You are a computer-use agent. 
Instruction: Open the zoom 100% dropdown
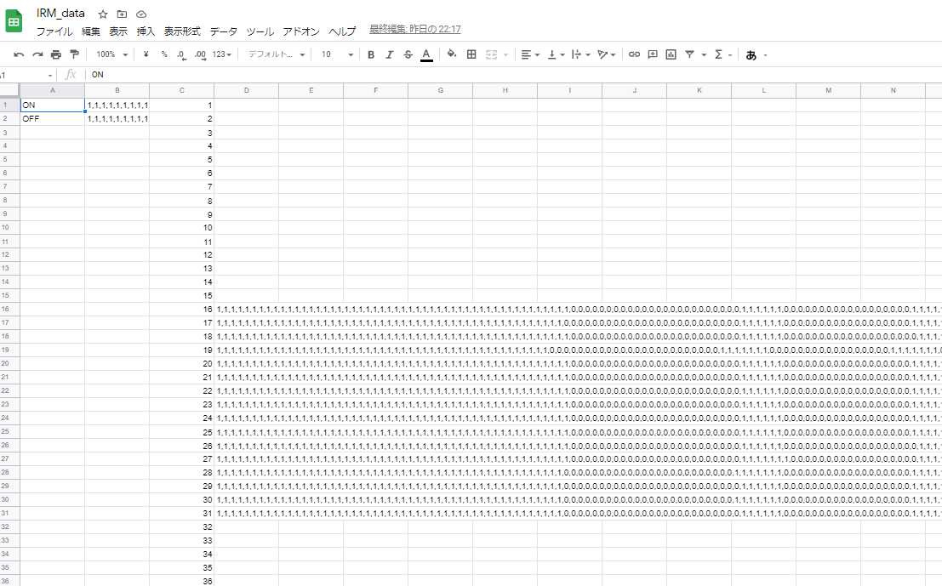[111, 54]
